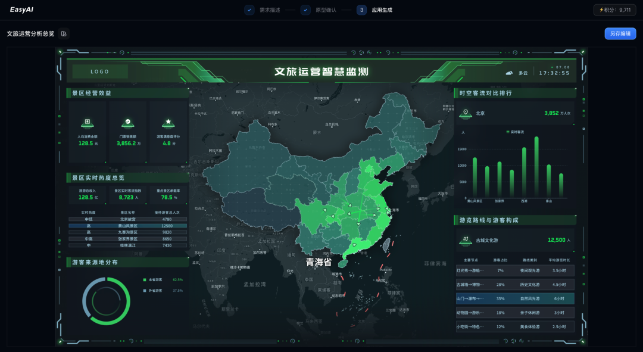643x352 pixels.
Task: Click the 孟加拉湾 label on the map
Action: [x=255, y=284]
